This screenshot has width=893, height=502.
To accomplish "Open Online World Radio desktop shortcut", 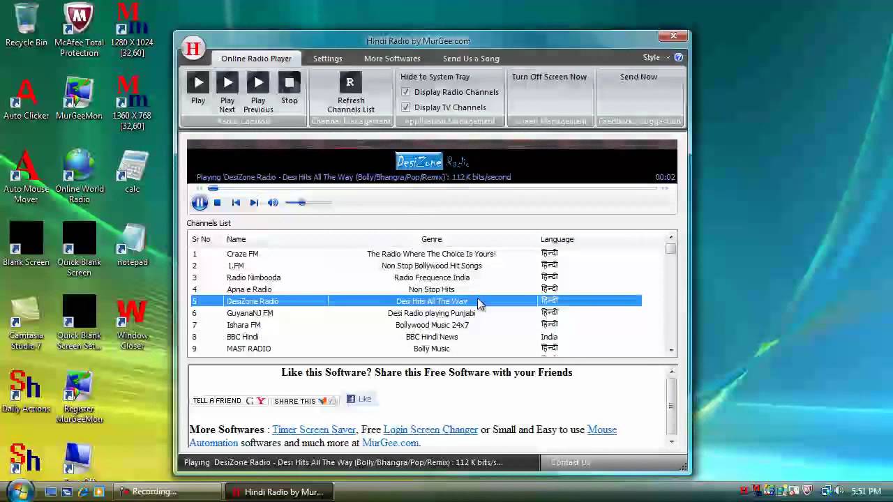I will tap(79, 177).
